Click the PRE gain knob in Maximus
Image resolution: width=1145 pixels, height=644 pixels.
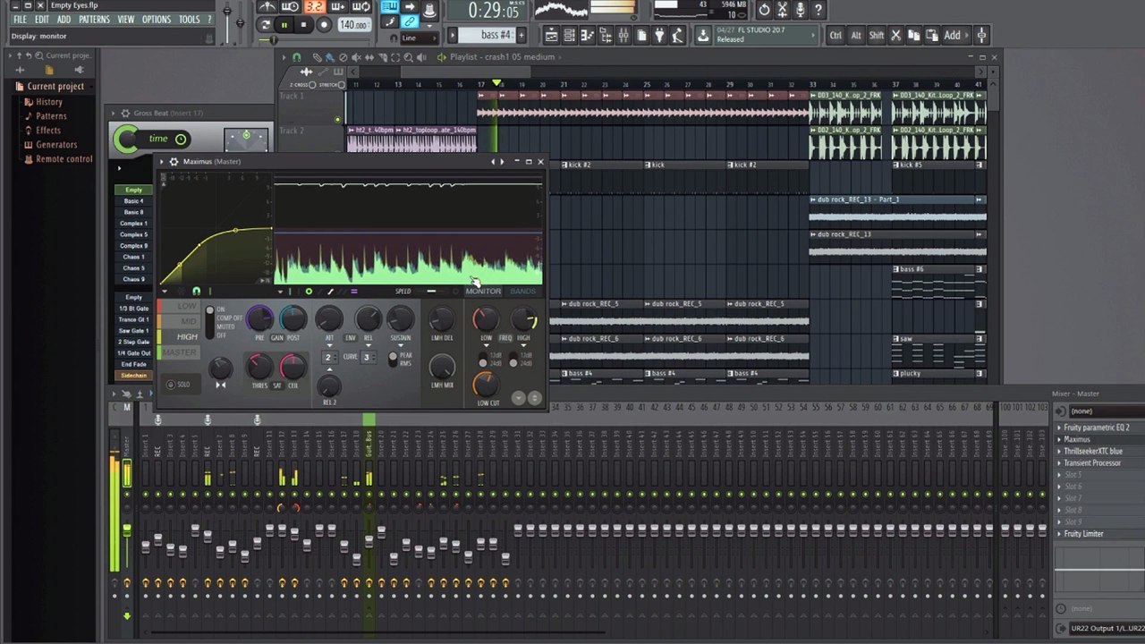(x=259, y=318)
